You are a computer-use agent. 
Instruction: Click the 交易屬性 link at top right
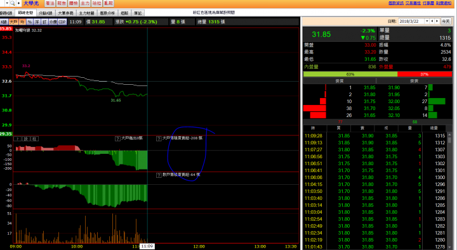pos(413,3)
